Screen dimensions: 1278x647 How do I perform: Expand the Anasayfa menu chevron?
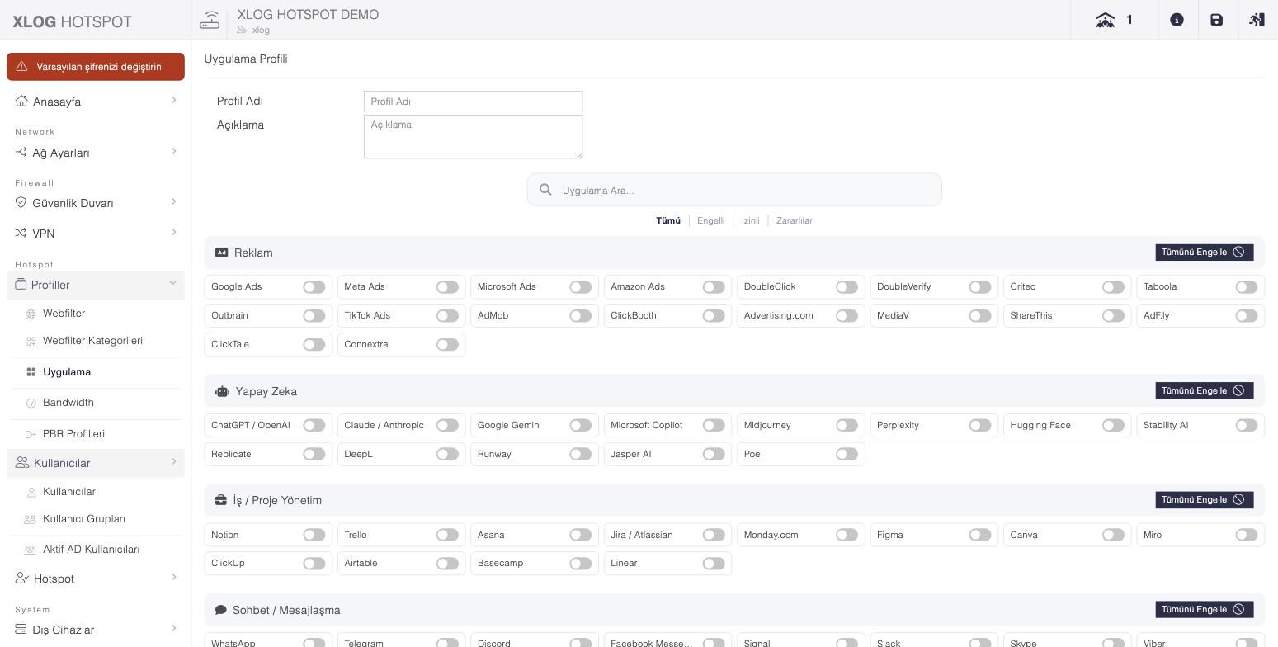[x=173, y=101]
